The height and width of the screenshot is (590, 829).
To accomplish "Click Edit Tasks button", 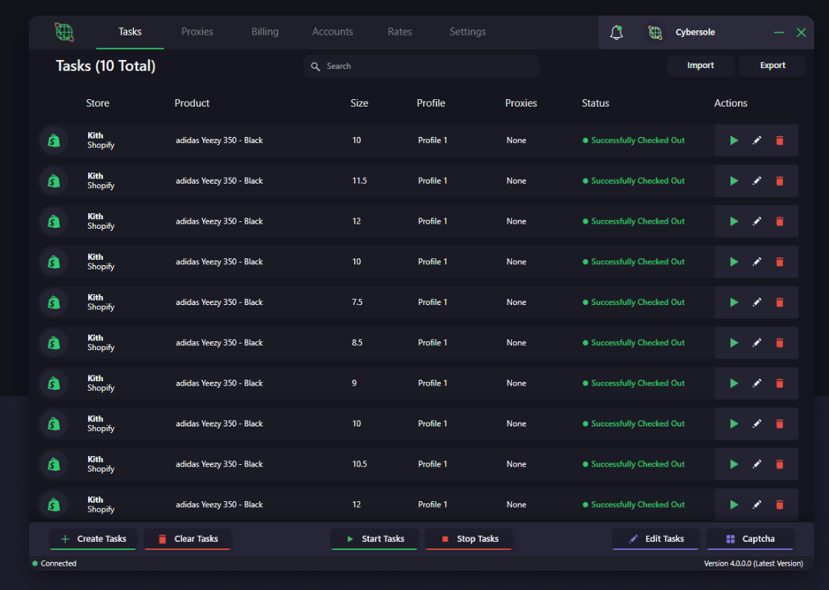I will coord(656,539).
